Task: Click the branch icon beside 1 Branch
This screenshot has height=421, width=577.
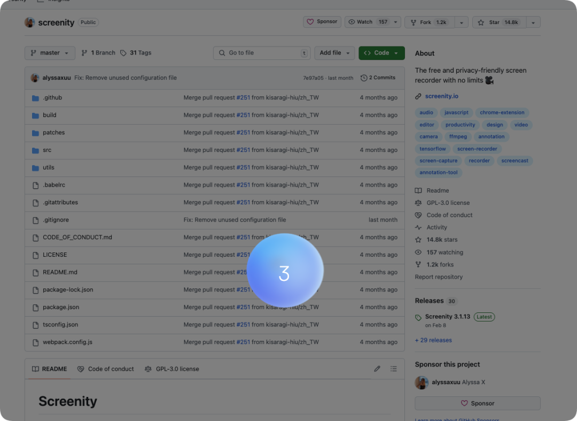Action: (x=84, y=53)
